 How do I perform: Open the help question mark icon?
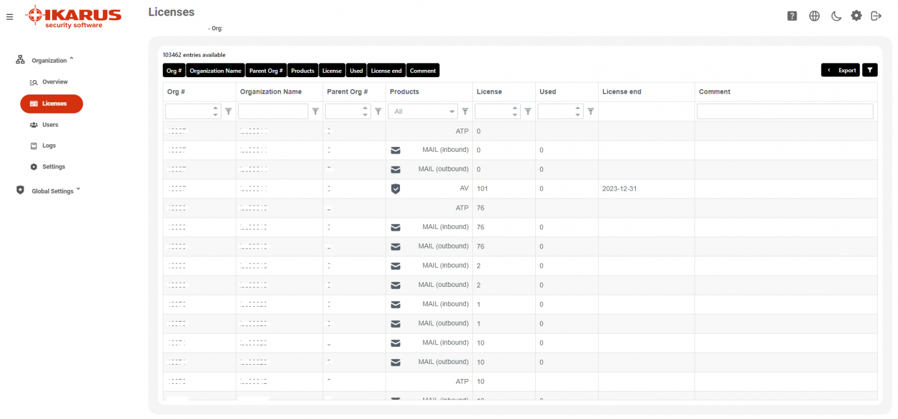point(792,16)
